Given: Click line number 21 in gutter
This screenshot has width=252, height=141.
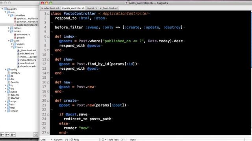Looking at the screenshot, I should (44, 105).
